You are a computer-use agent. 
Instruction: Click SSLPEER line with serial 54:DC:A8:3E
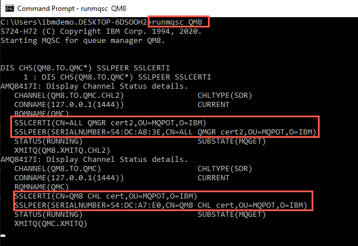click(166, 132)
